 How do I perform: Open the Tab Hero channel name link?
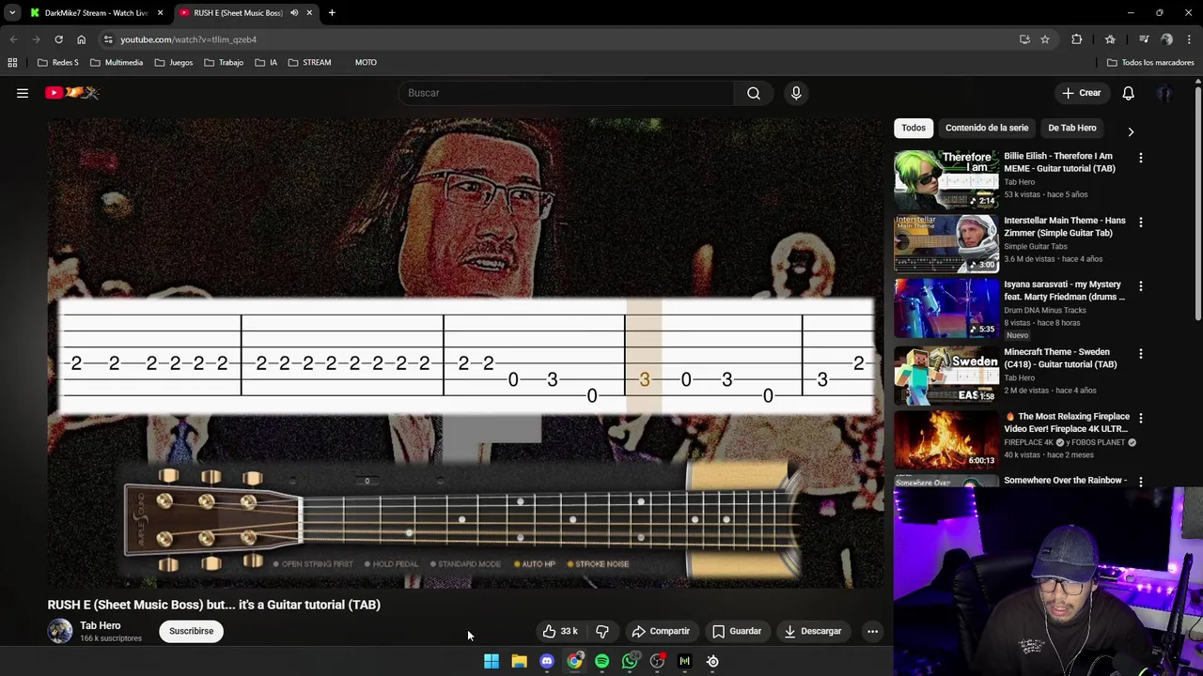click(x=101, y=625)
